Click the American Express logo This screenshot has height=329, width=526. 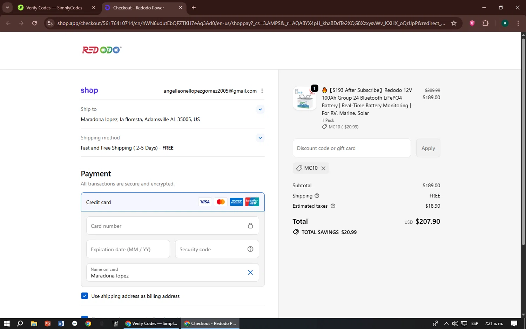tap(236, 202)
